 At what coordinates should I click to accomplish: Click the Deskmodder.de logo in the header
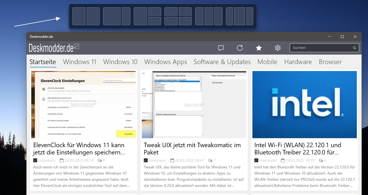click(54, 48)
